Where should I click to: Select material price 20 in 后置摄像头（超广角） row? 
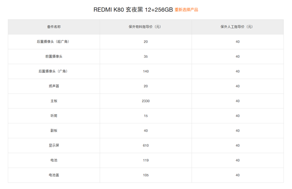tap(146, 42)
